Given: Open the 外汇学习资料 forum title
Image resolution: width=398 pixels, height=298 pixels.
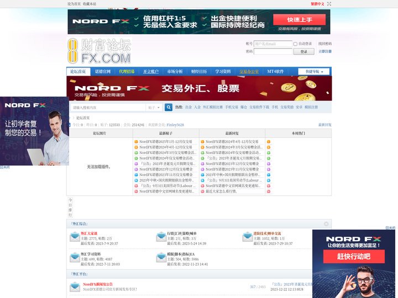Looking at the screenshot, I should 91,254.
